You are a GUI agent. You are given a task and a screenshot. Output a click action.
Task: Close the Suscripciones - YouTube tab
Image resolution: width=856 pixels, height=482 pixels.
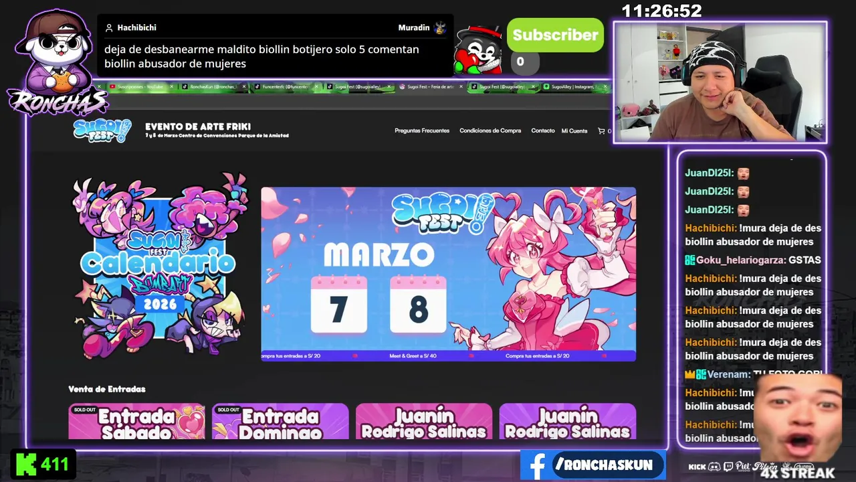point(172,86)
